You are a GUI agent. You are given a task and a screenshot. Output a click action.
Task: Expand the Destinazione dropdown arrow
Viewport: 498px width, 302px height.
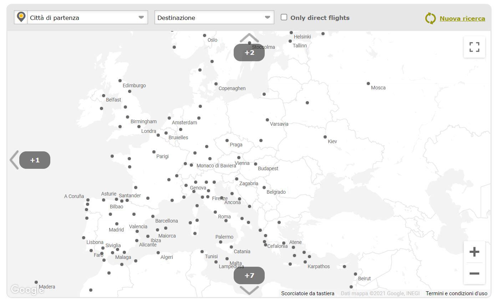click(x=267, y=17)
